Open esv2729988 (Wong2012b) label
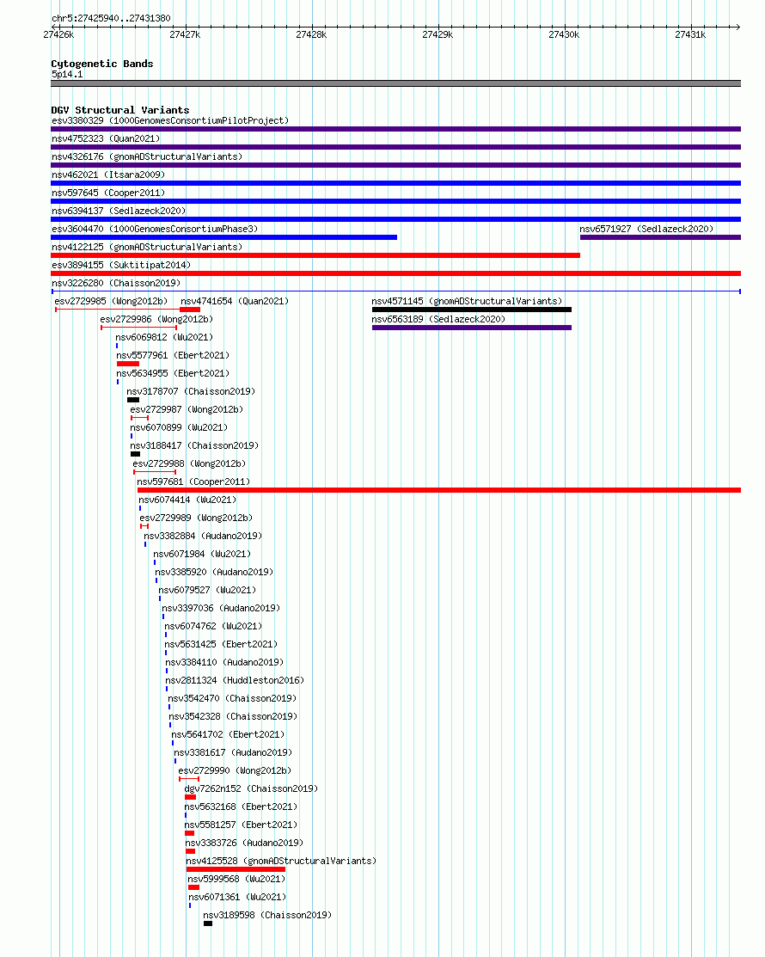The height and width of the screenshot is (957, 765). click(189, 463)
